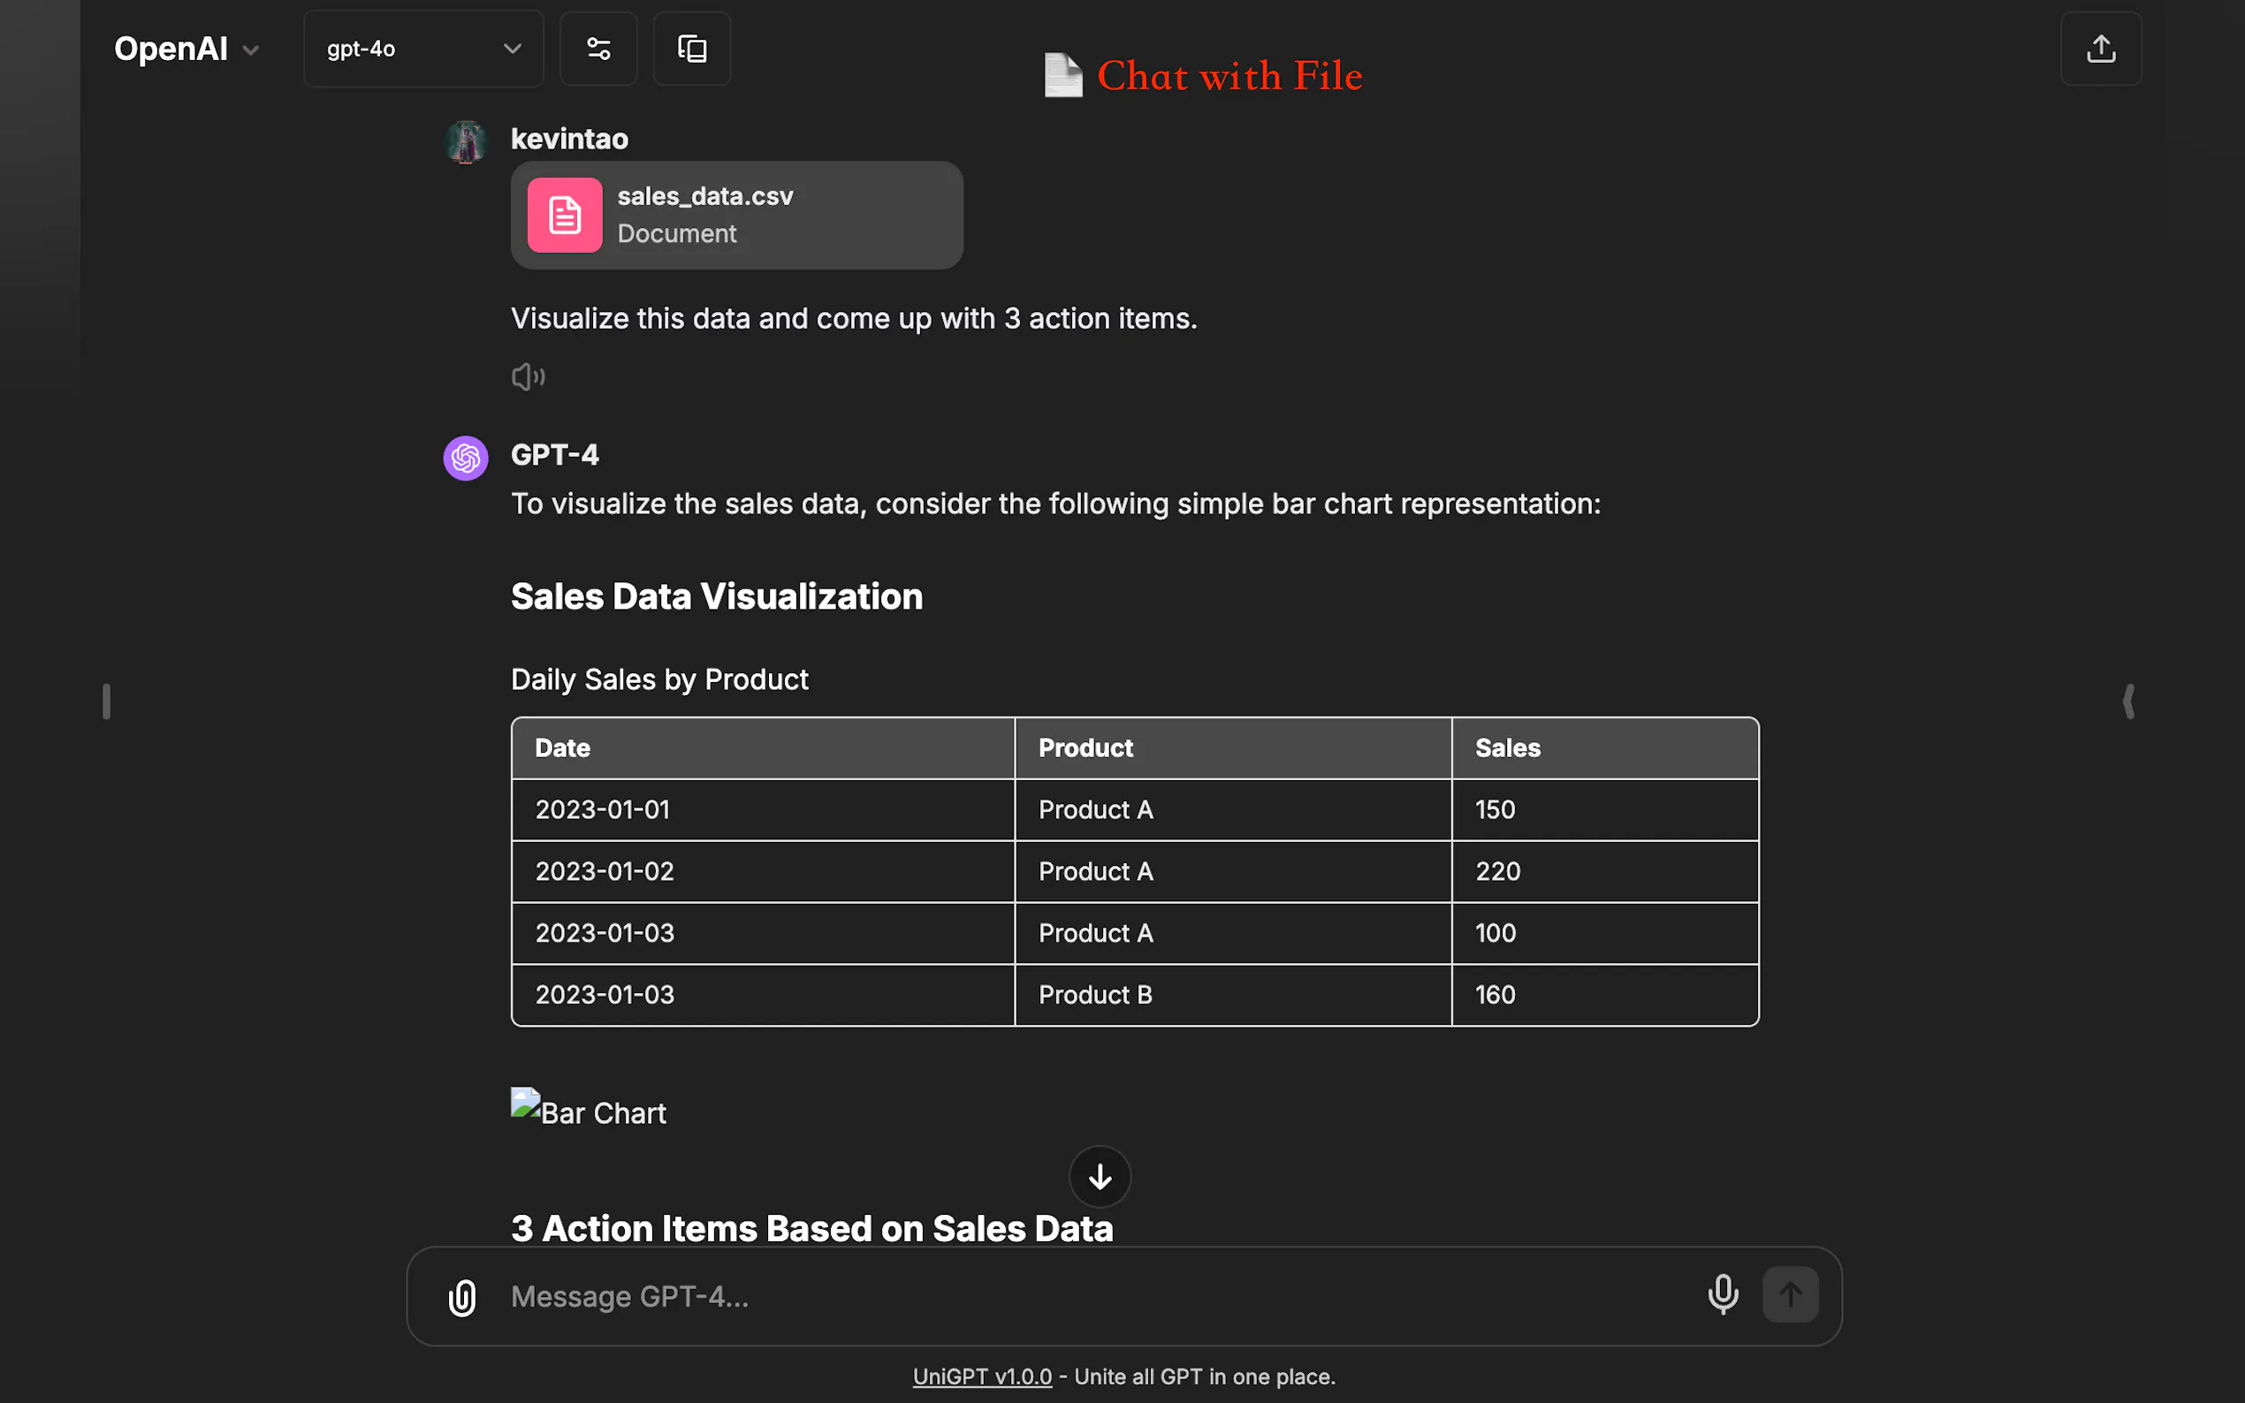Click the paperclip attach file icon
Image resolution: width=2245 pixels, height=1403 pixels.
pos(462,1296)
